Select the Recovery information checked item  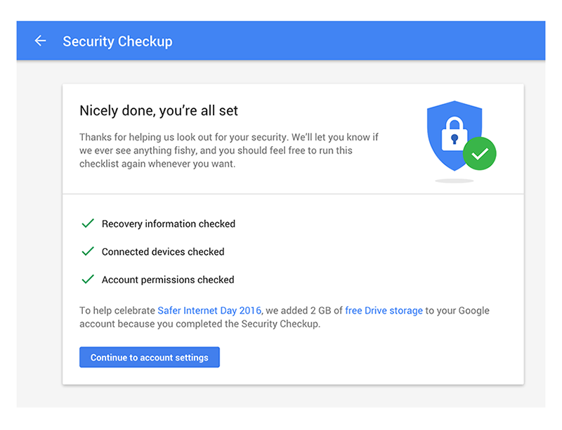click(x=159, y=223)
